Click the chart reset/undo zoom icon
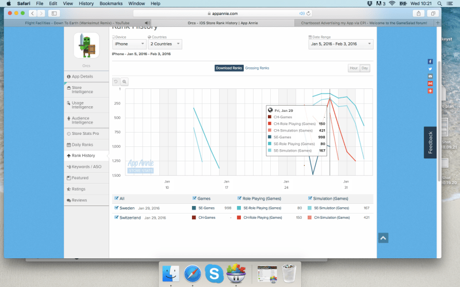 [116, 82]
